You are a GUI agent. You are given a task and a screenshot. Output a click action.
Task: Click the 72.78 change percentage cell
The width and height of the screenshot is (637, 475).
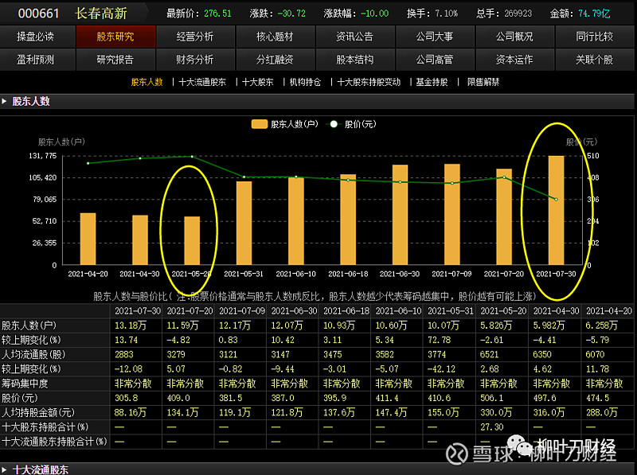point(438,341)
